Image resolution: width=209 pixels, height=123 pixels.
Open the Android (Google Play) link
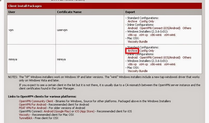[x=57, y=111]
